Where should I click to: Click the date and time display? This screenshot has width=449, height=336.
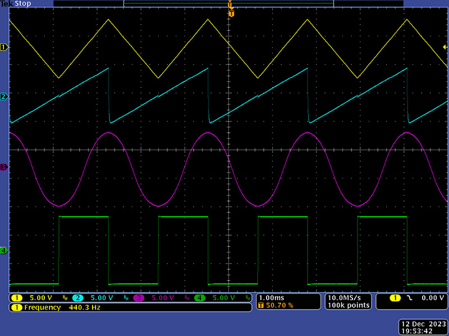421,327
